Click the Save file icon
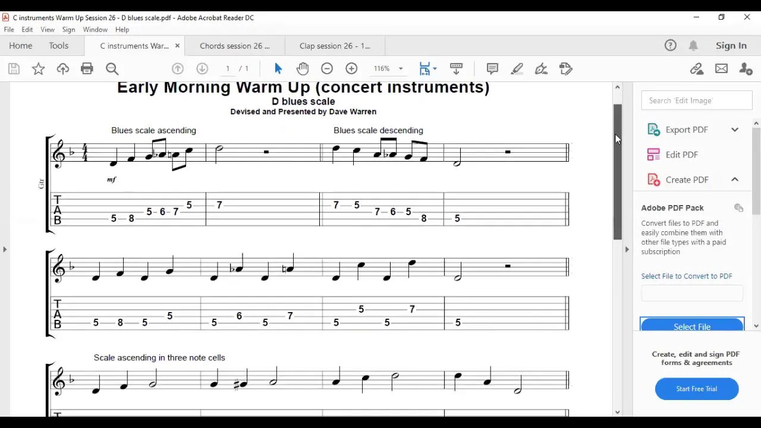This screenshot has height=428, width=761. point(14,69)
